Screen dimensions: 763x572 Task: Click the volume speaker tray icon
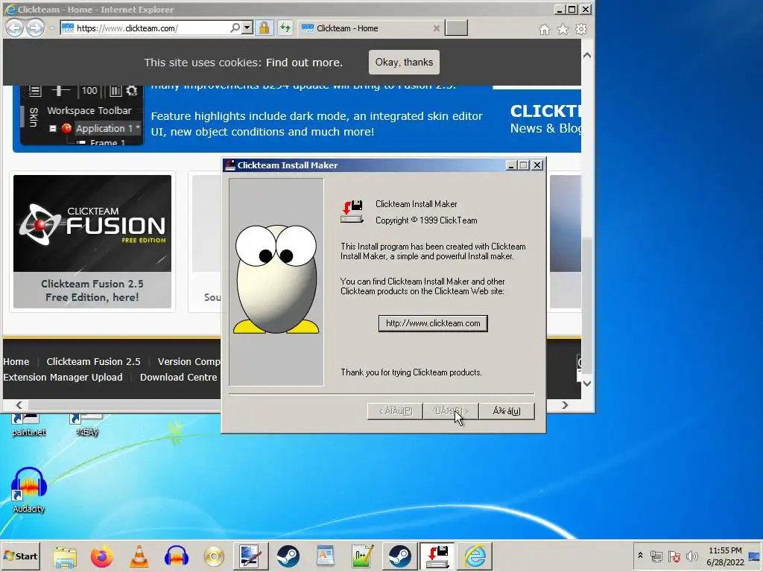[x=691, y=556]
